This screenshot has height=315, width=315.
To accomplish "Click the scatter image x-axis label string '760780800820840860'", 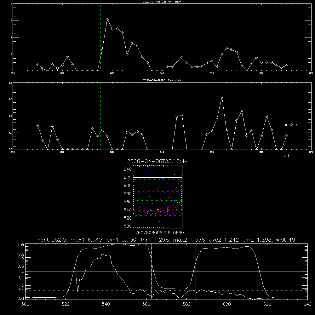I will point(159,233).
